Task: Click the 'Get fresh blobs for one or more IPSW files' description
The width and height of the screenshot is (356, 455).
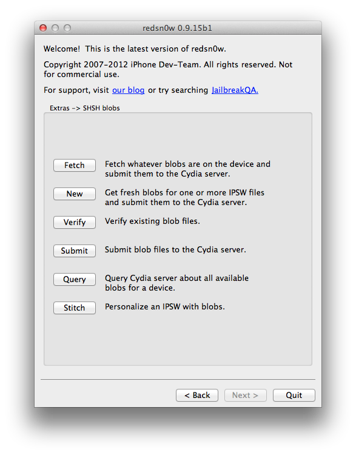Action: point(184,197)
